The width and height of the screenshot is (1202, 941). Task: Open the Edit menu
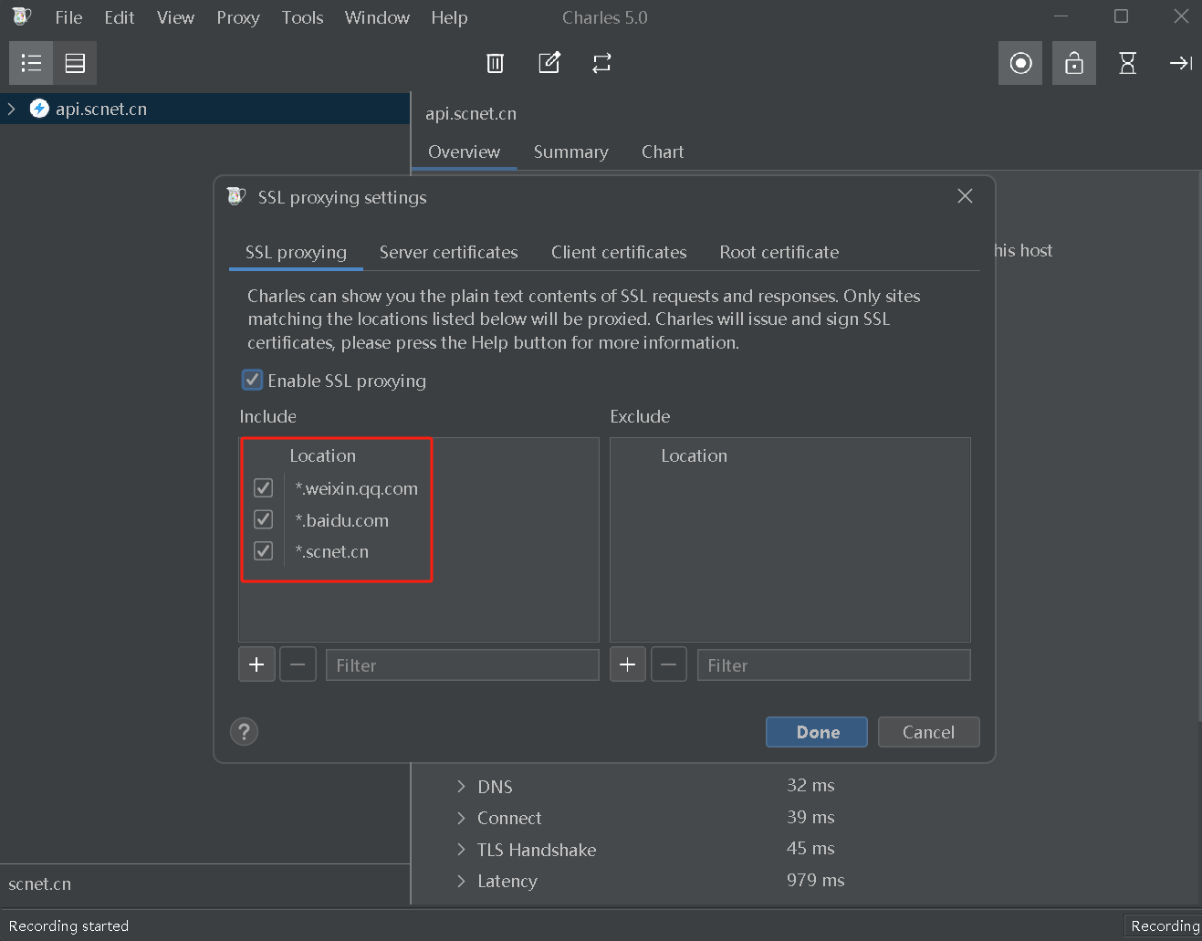(x=120, y=17)
